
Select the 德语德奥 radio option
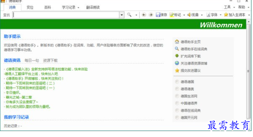tap(177, 89)
